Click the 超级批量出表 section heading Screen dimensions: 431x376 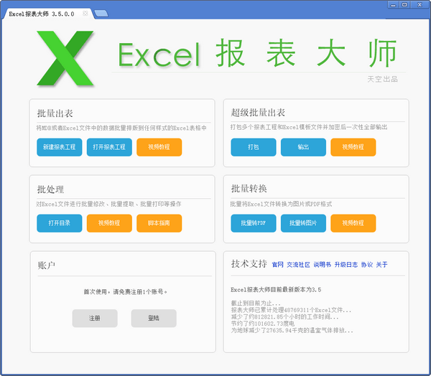click(258, 113)
